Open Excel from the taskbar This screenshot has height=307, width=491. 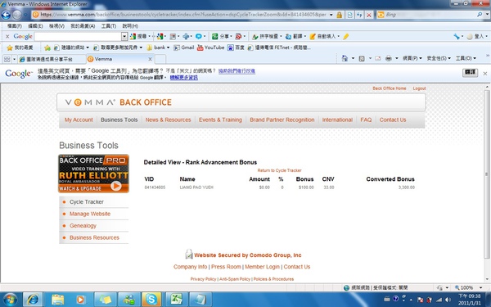176,300
